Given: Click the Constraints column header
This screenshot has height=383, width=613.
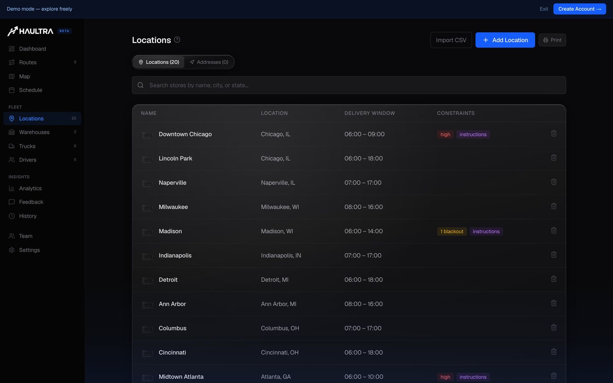Looking at the screenshot, I should [456, 113].
